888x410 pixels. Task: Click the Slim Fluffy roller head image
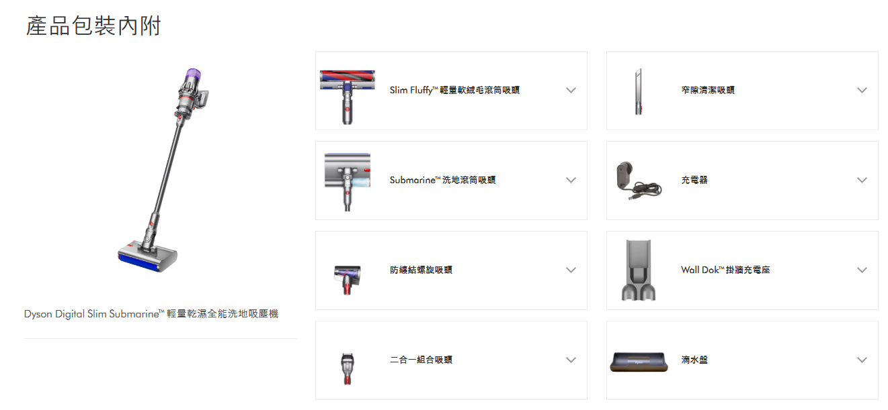click(347, 96)
